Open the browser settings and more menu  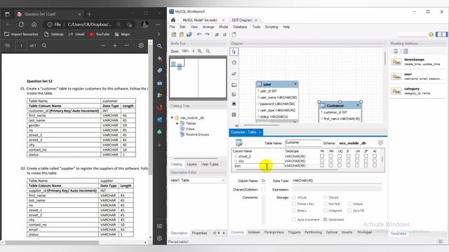158,24
